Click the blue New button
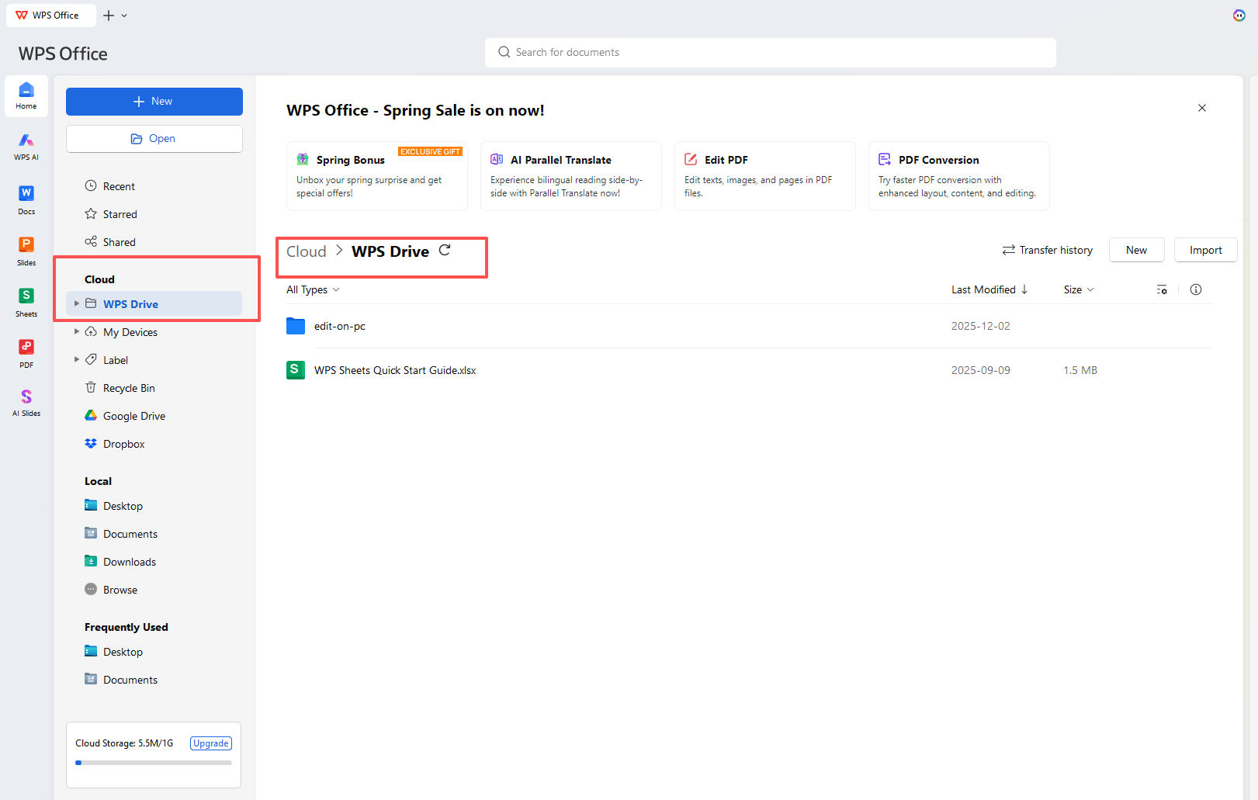The image size is (1258, 800). click(154, 102)
